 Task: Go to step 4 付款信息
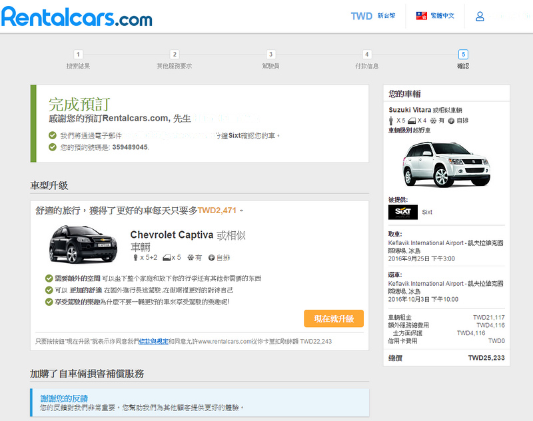tap(367, 59)
